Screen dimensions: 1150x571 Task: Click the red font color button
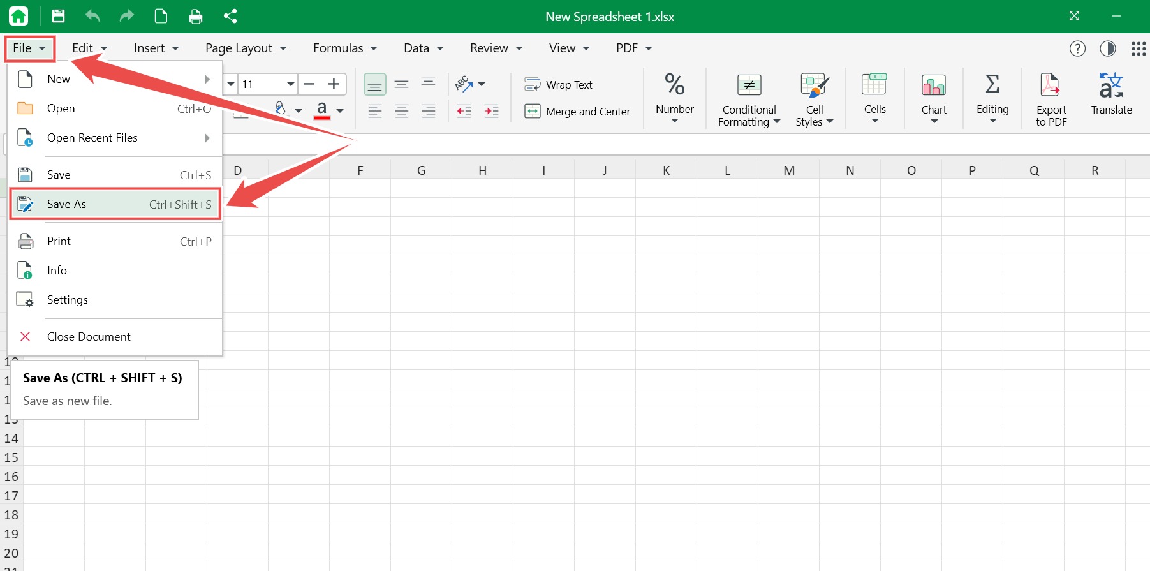(x=322, y=110)
